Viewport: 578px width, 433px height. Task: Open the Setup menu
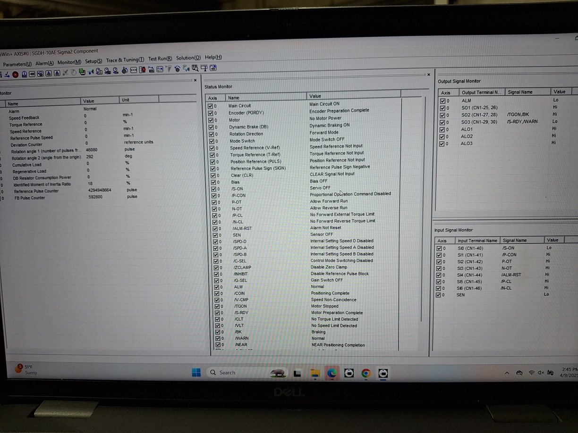(x=93, y=61)
